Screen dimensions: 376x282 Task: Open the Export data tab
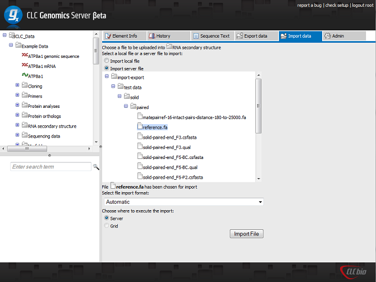pos(256,36)
